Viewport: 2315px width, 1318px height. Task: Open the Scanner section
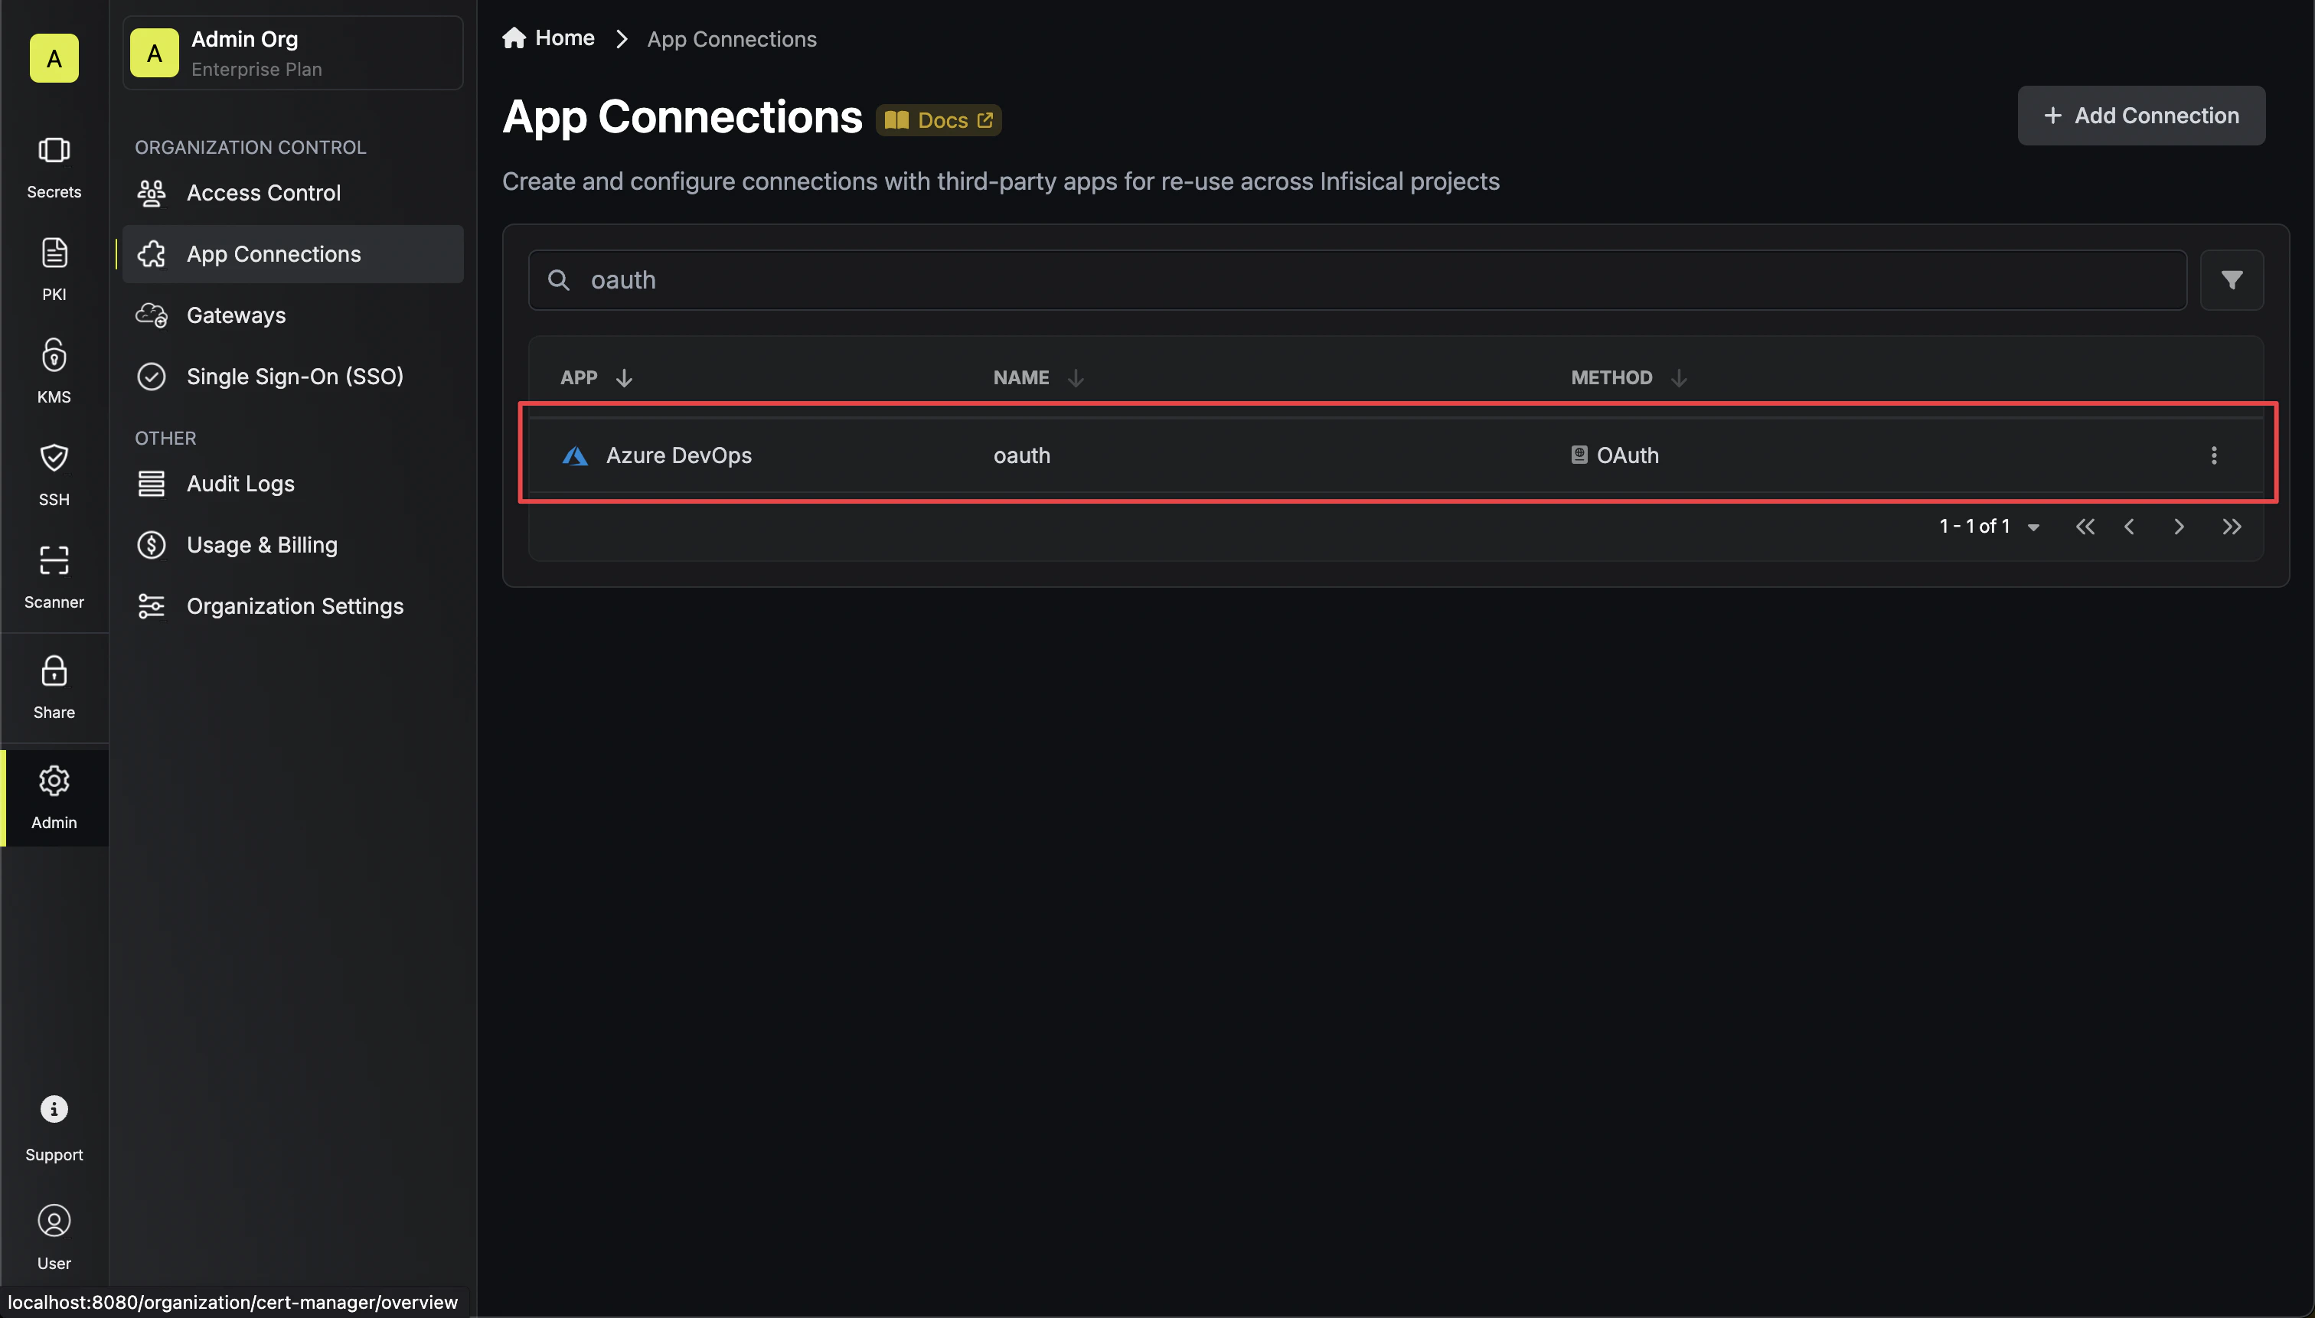54,576
